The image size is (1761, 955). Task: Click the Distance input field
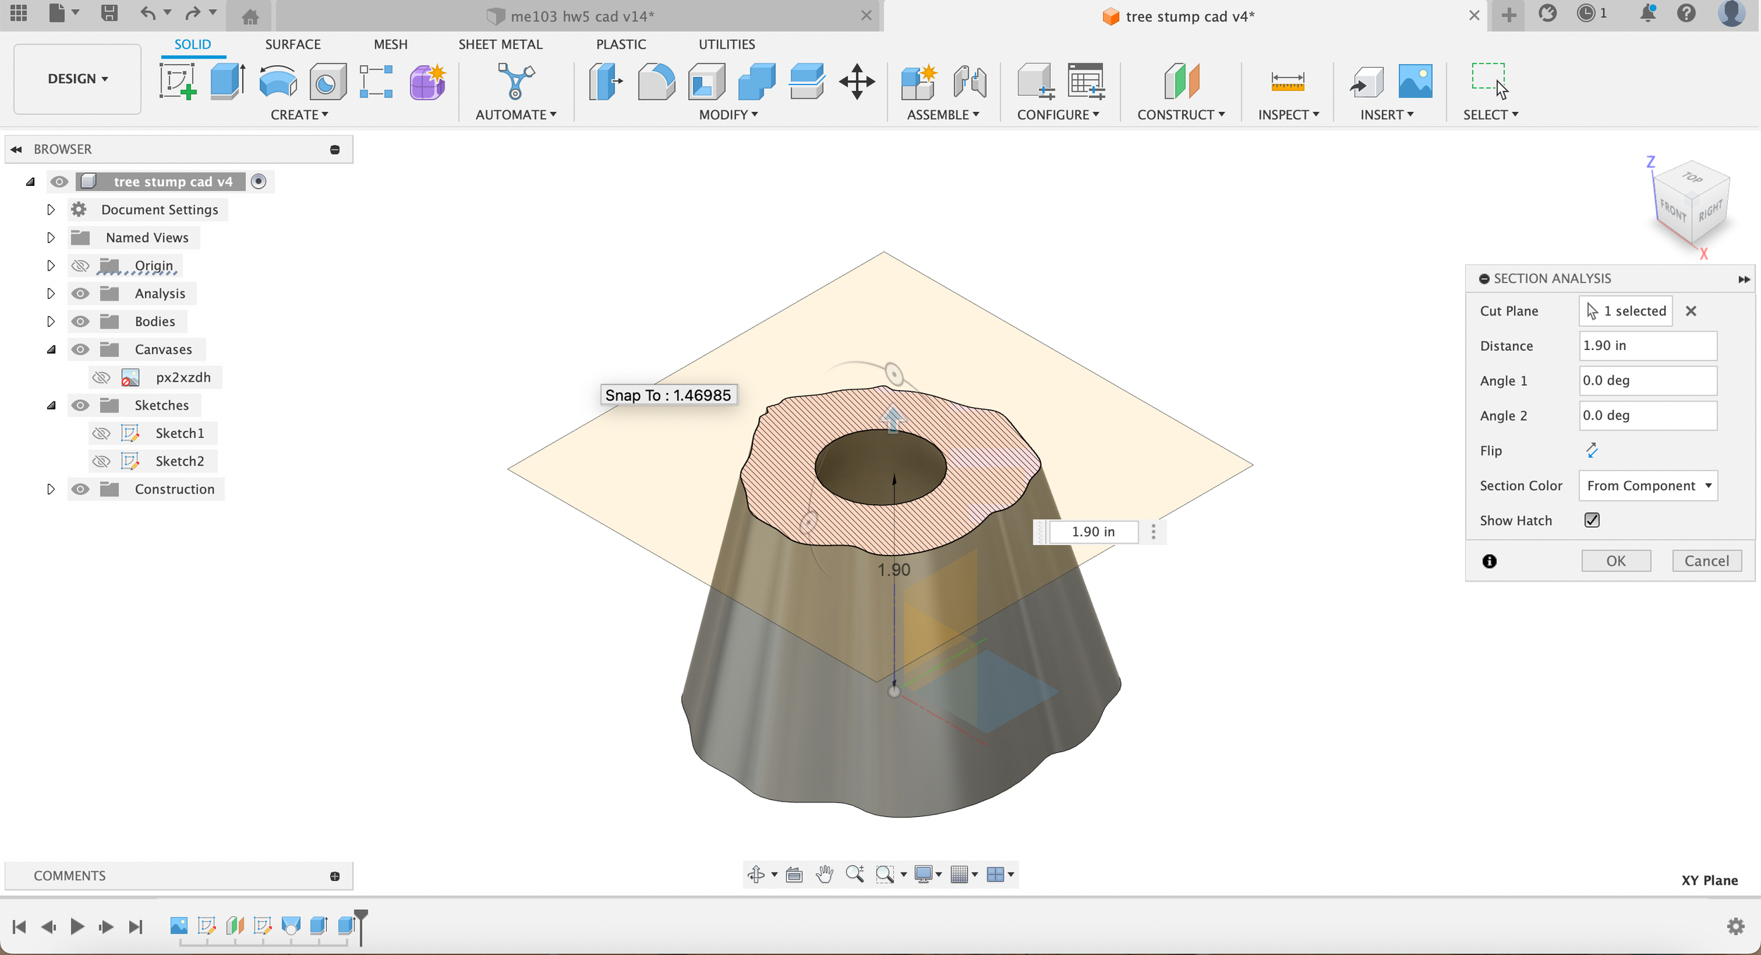click(1647, 346)
